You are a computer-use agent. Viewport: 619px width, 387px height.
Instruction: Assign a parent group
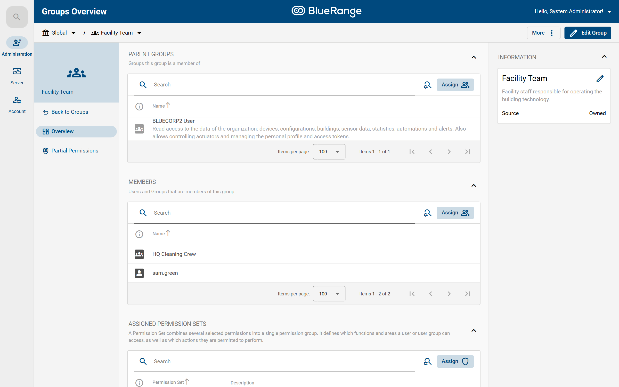click(455, 85)
